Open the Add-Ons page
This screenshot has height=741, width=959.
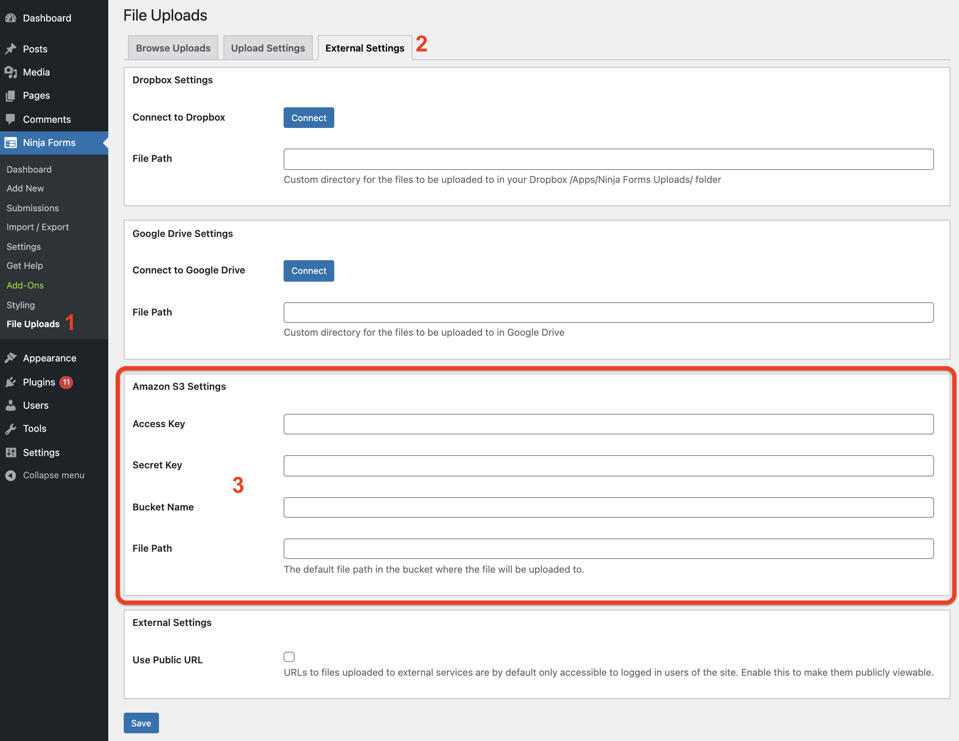tap(25, 285)
